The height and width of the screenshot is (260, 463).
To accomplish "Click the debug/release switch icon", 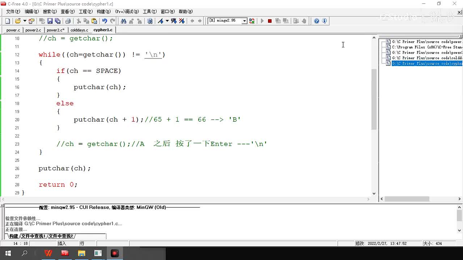I will (252, 21).
